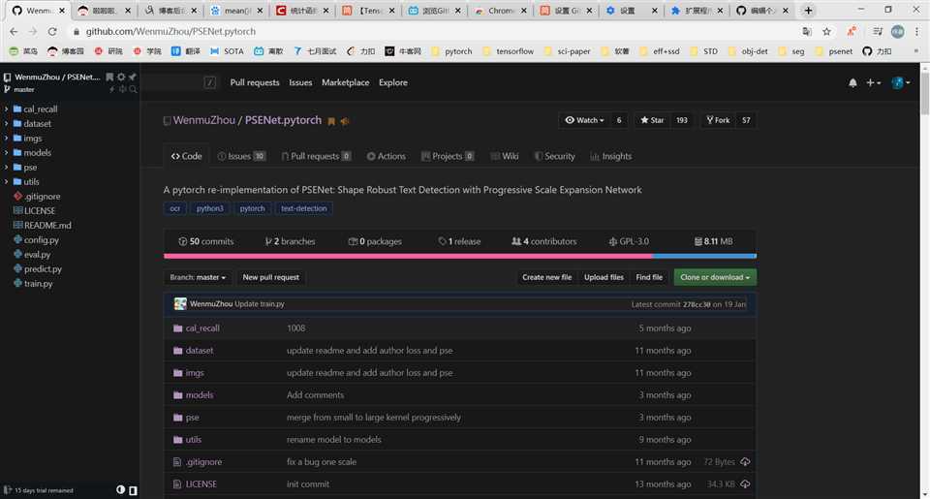Reload the page
Image resolution: width=930 pixels, height=499 pixels.
[52, 31]
